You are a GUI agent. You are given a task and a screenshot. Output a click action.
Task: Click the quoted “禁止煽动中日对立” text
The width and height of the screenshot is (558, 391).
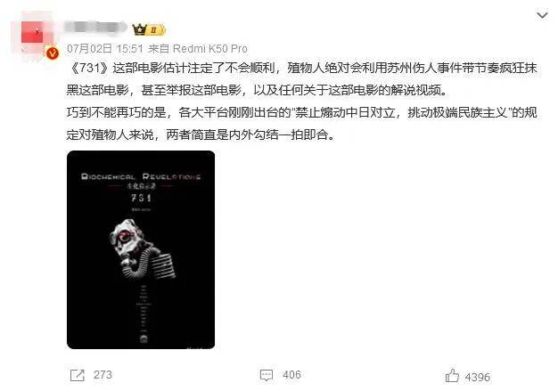(x=344, y=113)
